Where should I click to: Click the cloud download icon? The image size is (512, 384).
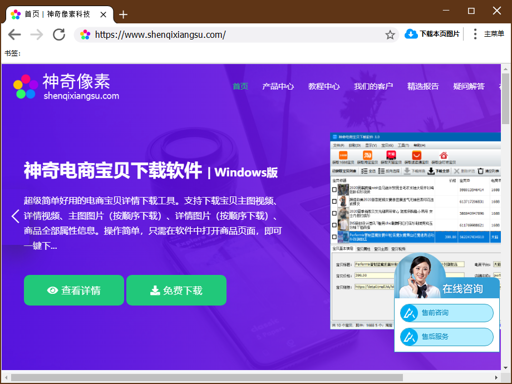[x=411, y=34]
